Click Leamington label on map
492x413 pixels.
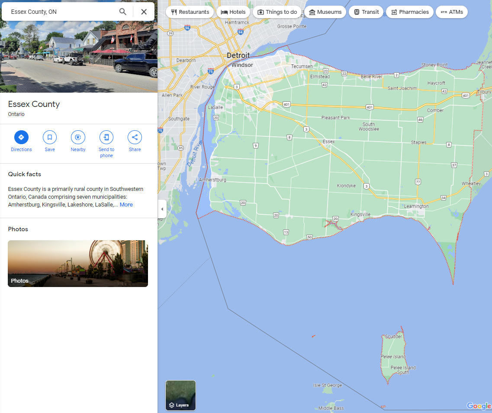[416, 206]
